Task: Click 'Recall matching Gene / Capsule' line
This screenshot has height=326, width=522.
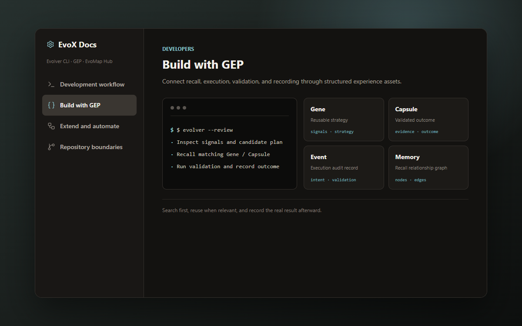Action: 220,154
